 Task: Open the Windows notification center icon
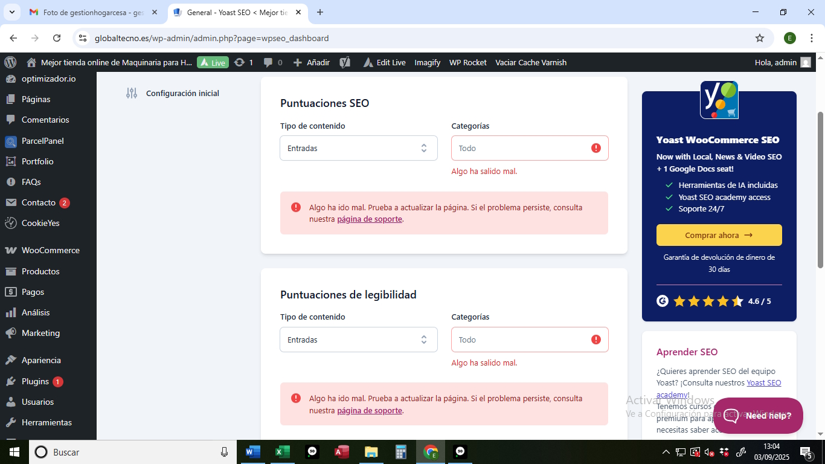pos(806,452)
